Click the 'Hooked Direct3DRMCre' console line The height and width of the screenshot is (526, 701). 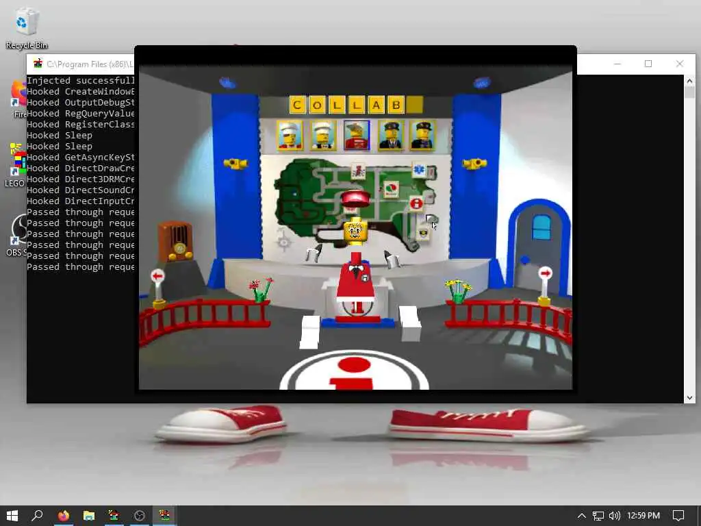(81, 179)
